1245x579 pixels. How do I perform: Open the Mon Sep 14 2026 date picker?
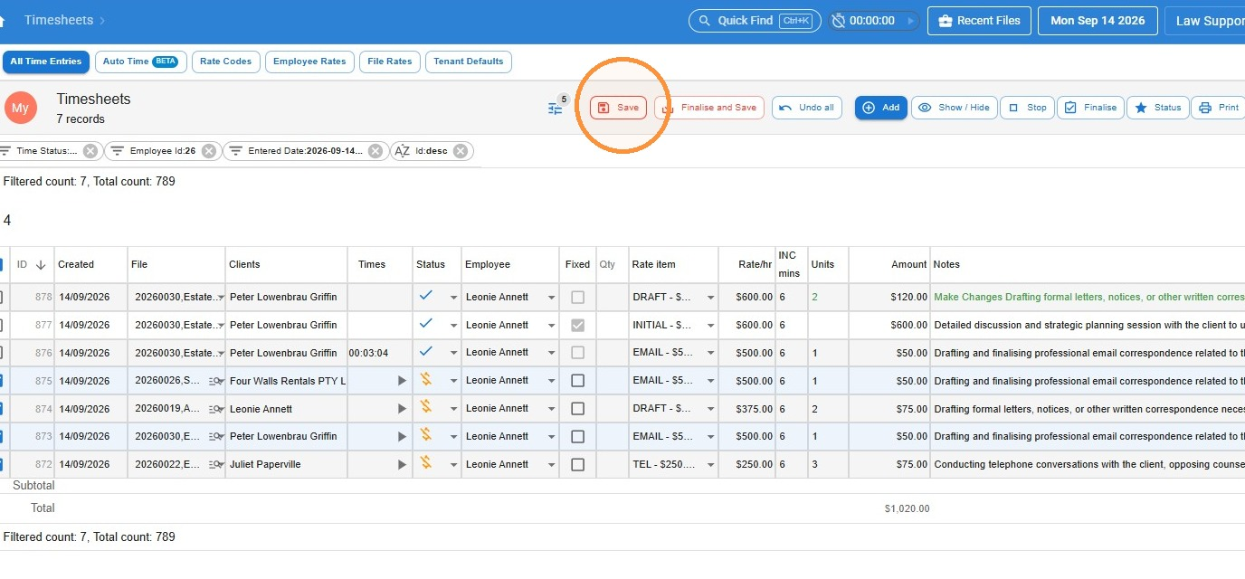coord(1098,21)
